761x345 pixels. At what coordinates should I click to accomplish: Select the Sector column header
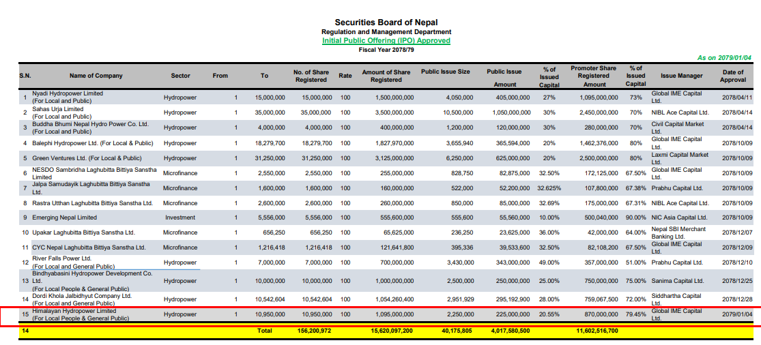pos(180,76)
